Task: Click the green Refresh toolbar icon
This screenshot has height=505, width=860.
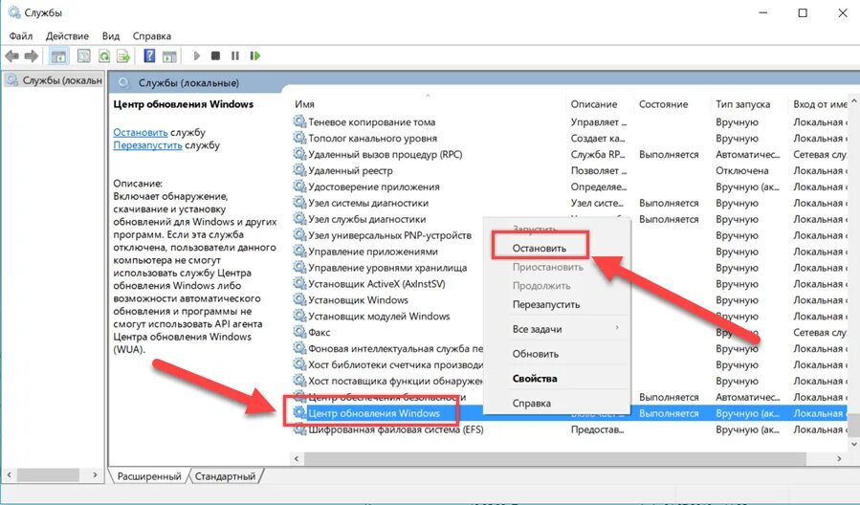Action: click(103, 55)
